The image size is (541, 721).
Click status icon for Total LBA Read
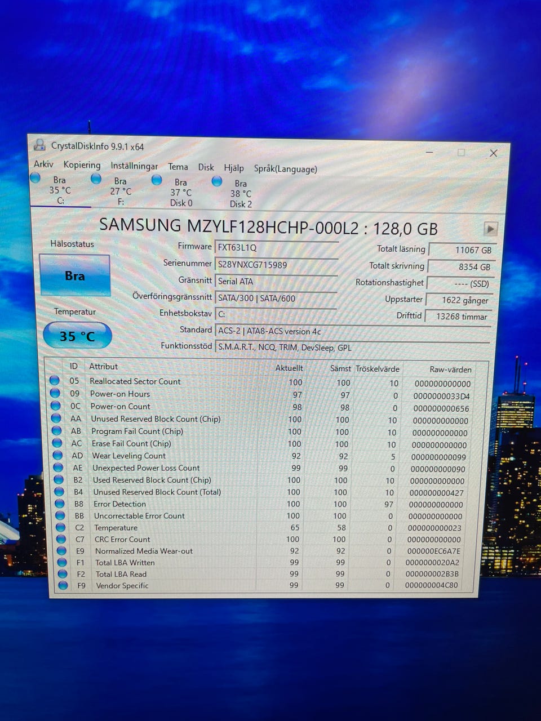(x=64, y=574)
